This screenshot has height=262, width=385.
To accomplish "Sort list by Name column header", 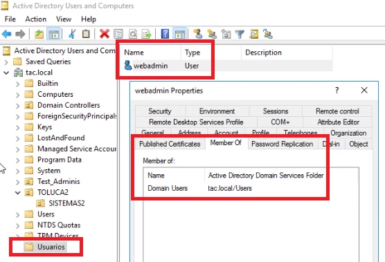I will tap(151, 53).
